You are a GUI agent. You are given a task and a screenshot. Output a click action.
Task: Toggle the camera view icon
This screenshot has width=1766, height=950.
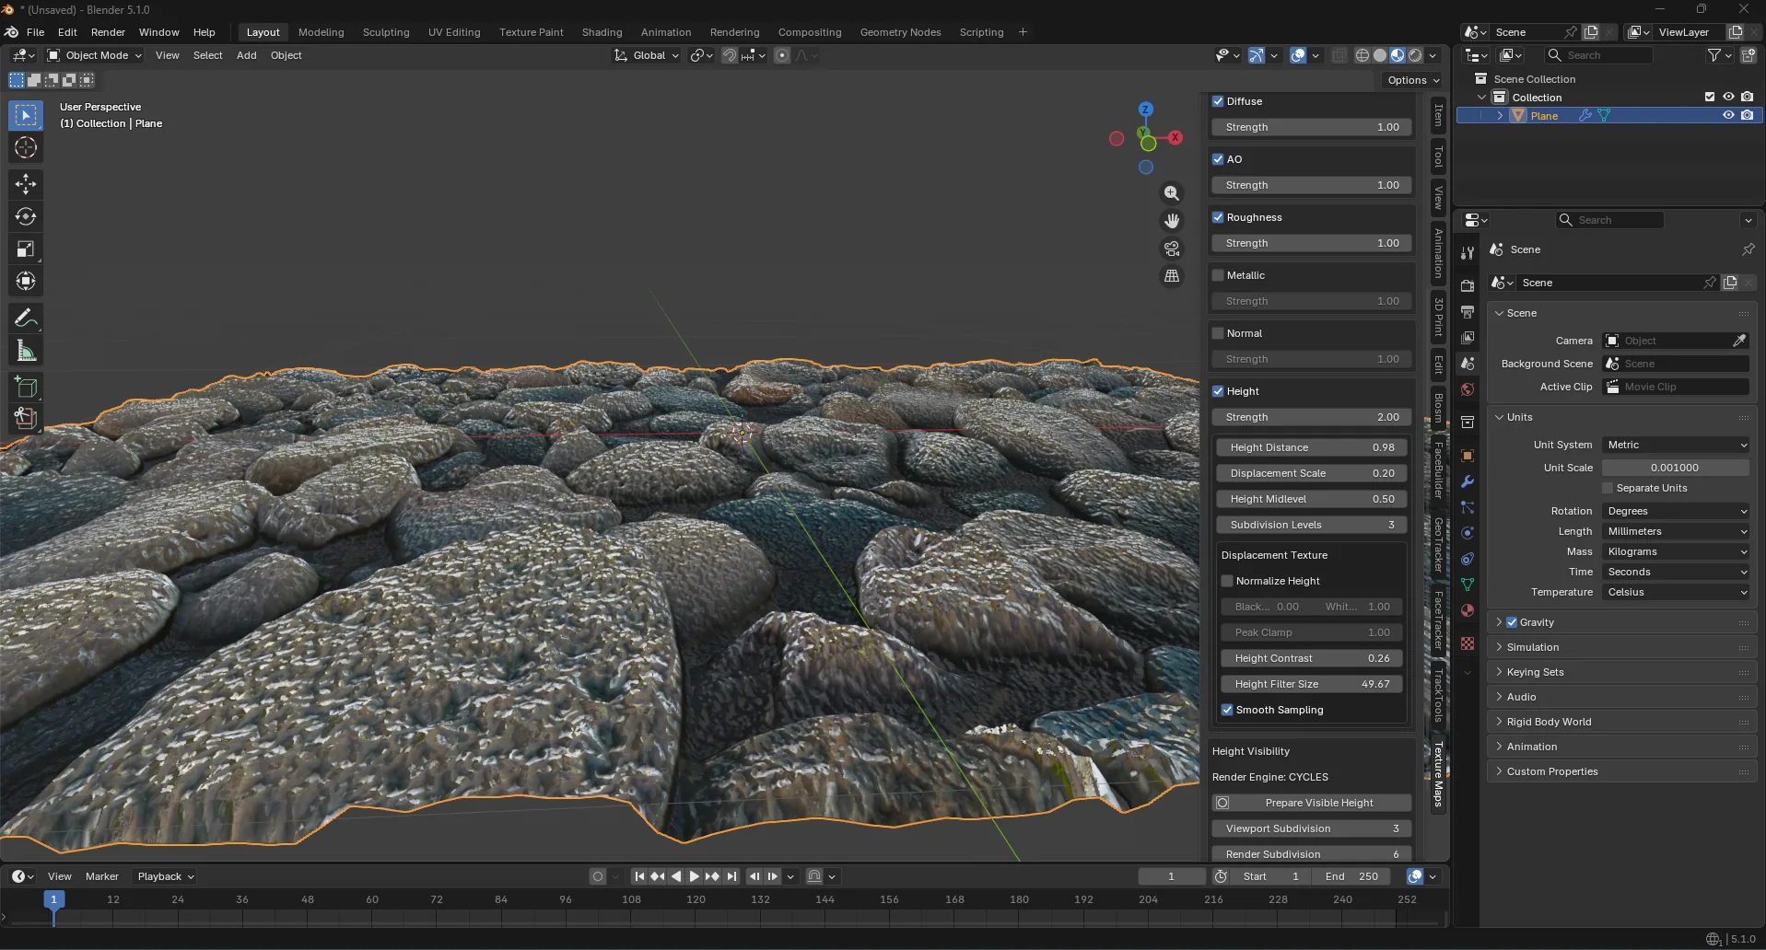(1172, 249)
